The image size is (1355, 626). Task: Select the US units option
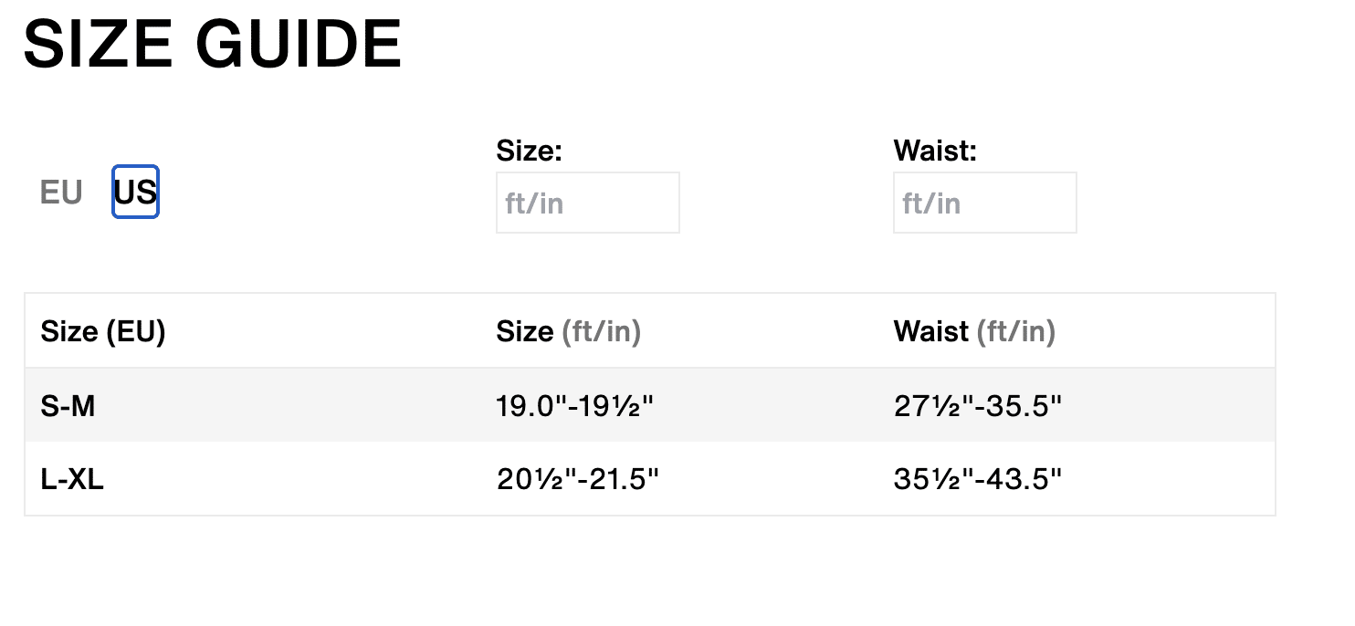(x=135, y=193)
